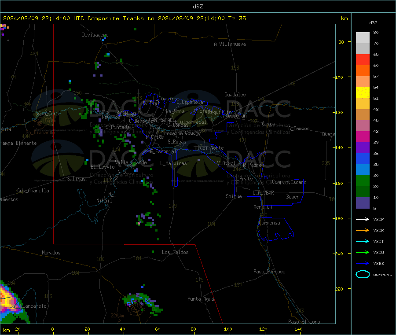Click the L_Malvinas place label
396x335 pixels.
[173, 163]
